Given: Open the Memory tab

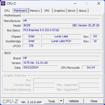Looking at the screenshot, I should (x=35, y=11).
